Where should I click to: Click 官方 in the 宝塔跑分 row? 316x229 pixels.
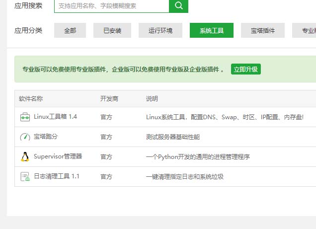[x=106, y=137]
